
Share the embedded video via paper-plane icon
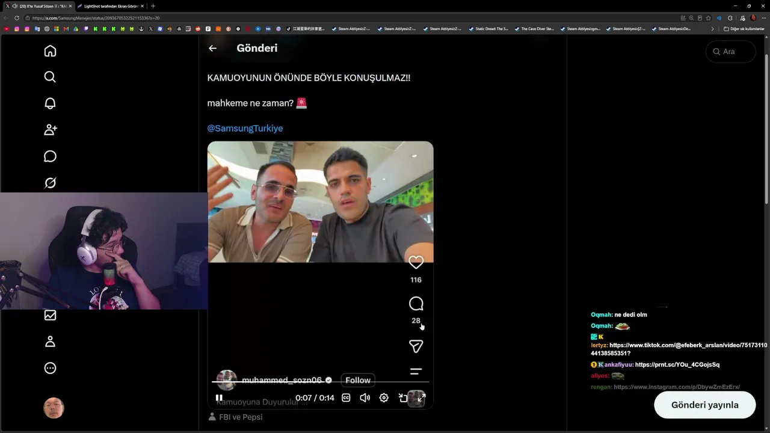tap(416, 346)
